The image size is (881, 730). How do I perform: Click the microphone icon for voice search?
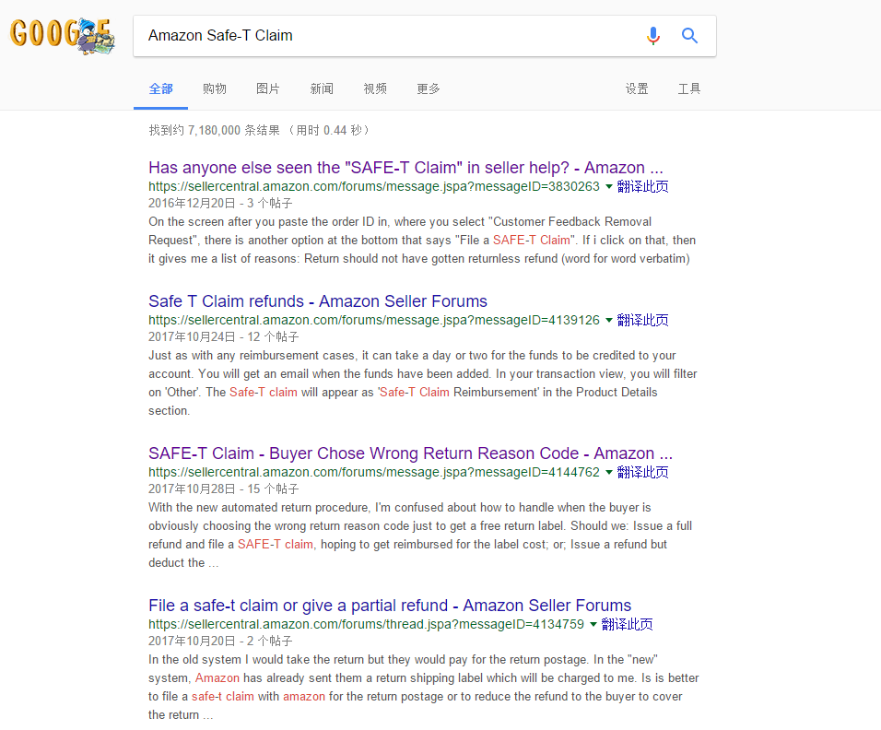(x=653, y=35)
